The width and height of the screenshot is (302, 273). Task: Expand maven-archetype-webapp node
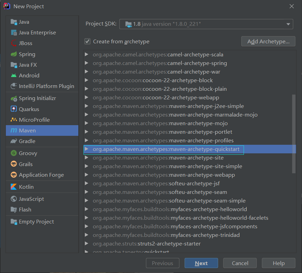(x=87, y=175)
